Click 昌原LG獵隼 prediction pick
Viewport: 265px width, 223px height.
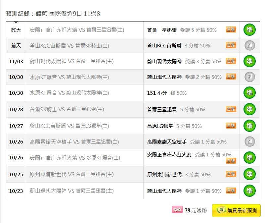pos(160,126)
